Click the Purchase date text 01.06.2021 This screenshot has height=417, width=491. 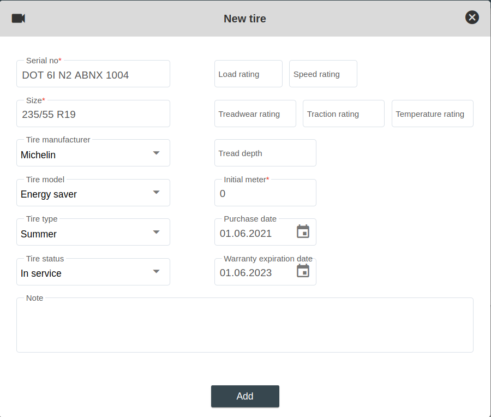click(x=246, y=234)
